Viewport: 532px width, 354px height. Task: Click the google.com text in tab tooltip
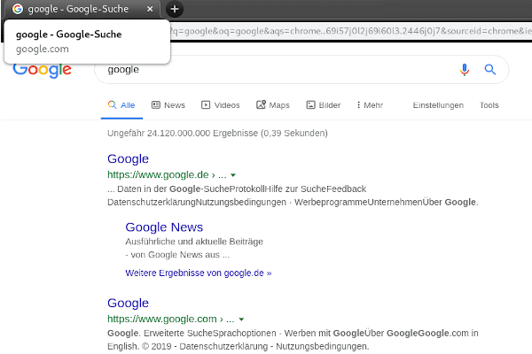(42, 50)
